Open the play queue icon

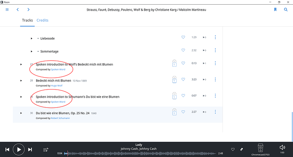click(x=45, y=149)
